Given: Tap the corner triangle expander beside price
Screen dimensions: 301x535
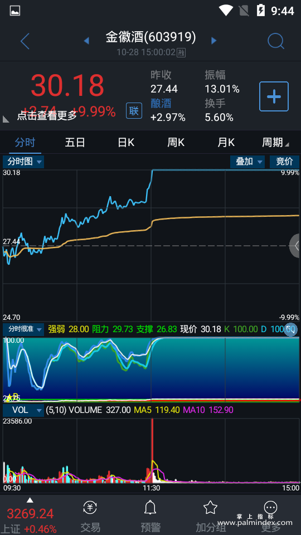Looking at the screenshot, I should coord(6,119).
